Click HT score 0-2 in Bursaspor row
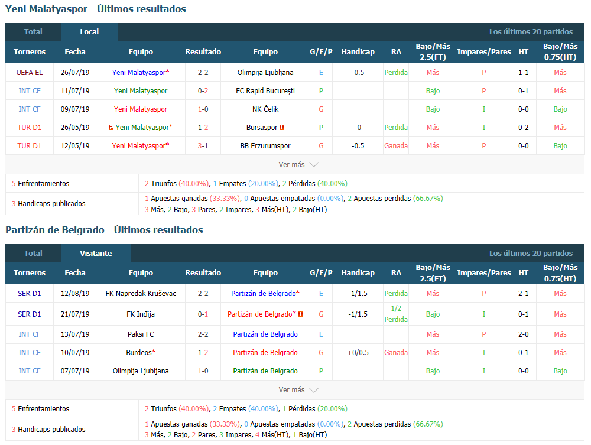The image size is (591, 445). 523,128
